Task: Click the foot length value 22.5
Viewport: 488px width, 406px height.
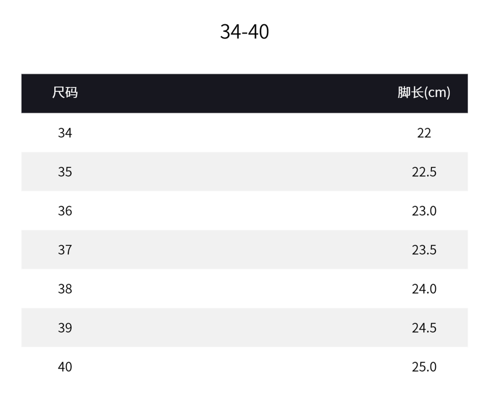Action: 424,172
